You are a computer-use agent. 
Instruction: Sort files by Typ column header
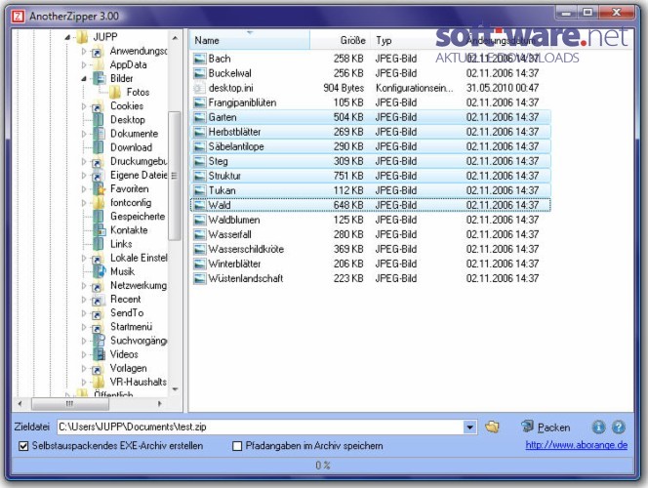click(x=415, y=40)
